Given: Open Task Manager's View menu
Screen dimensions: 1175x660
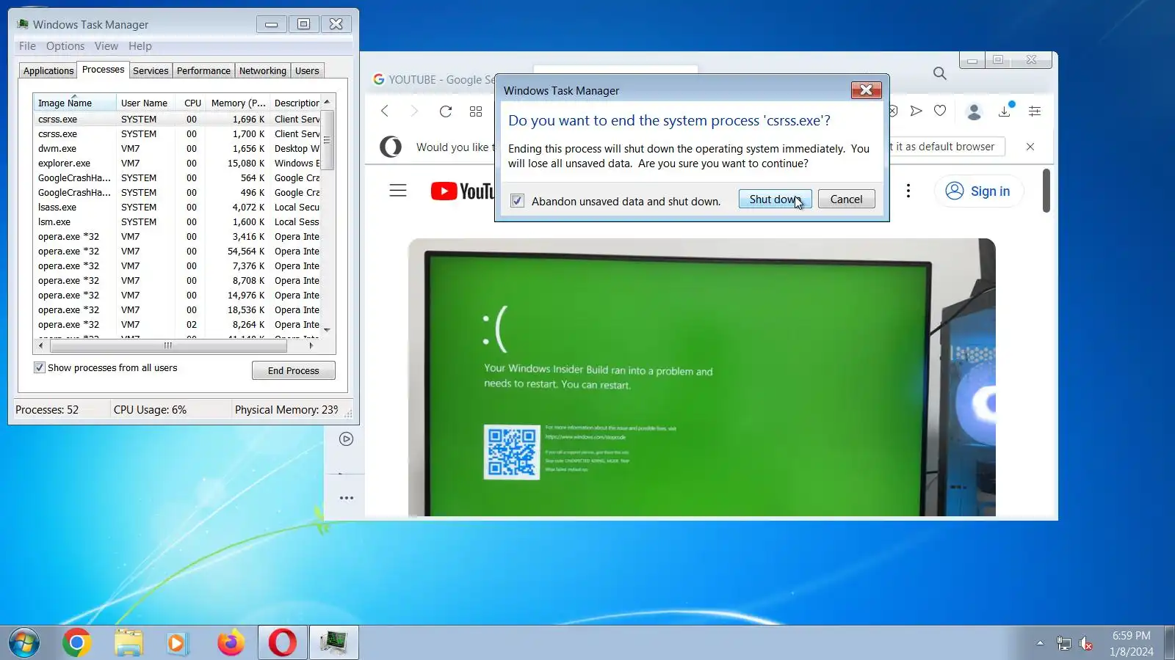Looking at the screenshot, I should 106,46.
